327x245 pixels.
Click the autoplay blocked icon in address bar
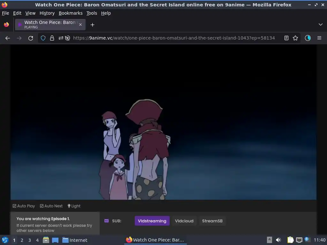[x=67, y=38]
